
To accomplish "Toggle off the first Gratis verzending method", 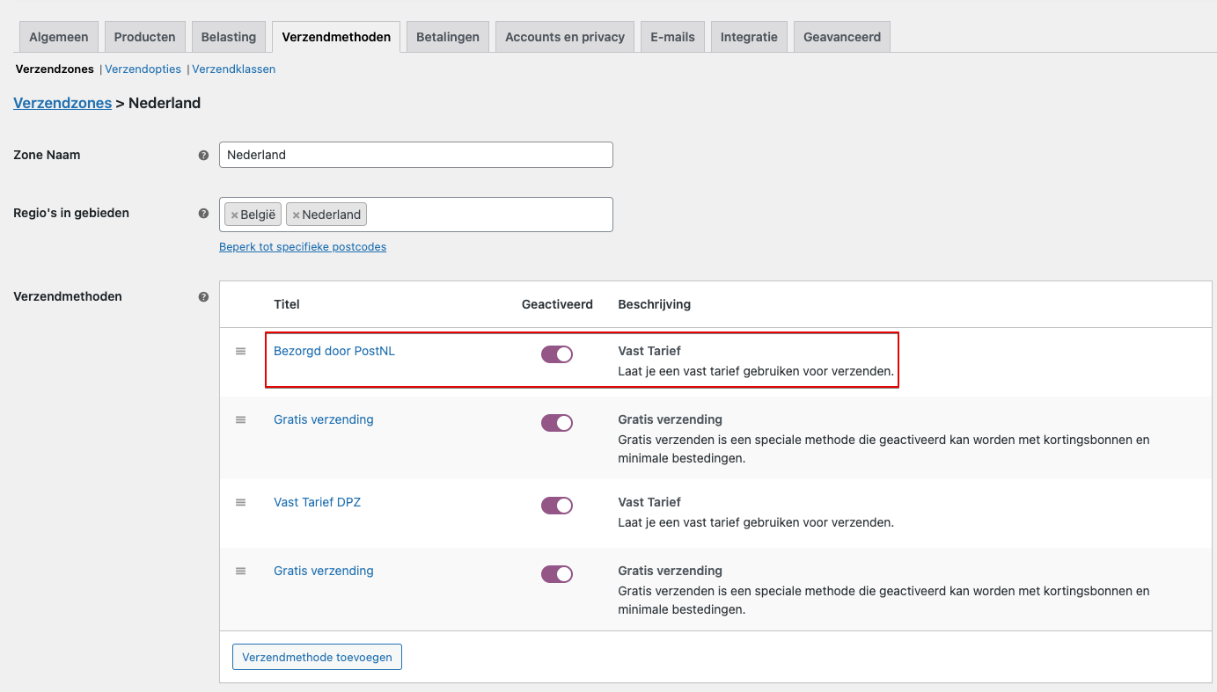I will click(557, 422).
